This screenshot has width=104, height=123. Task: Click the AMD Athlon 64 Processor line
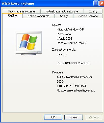click(74, 77)
